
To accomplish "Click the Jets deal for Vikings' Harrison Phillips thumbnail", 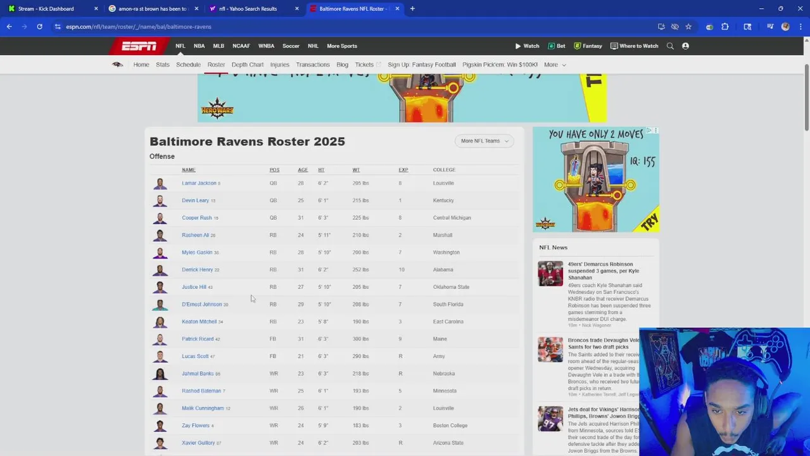I will [x=550, y=419].
